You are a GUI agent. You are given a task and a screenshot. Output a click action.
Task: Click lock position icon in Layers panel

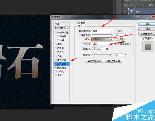139,5
